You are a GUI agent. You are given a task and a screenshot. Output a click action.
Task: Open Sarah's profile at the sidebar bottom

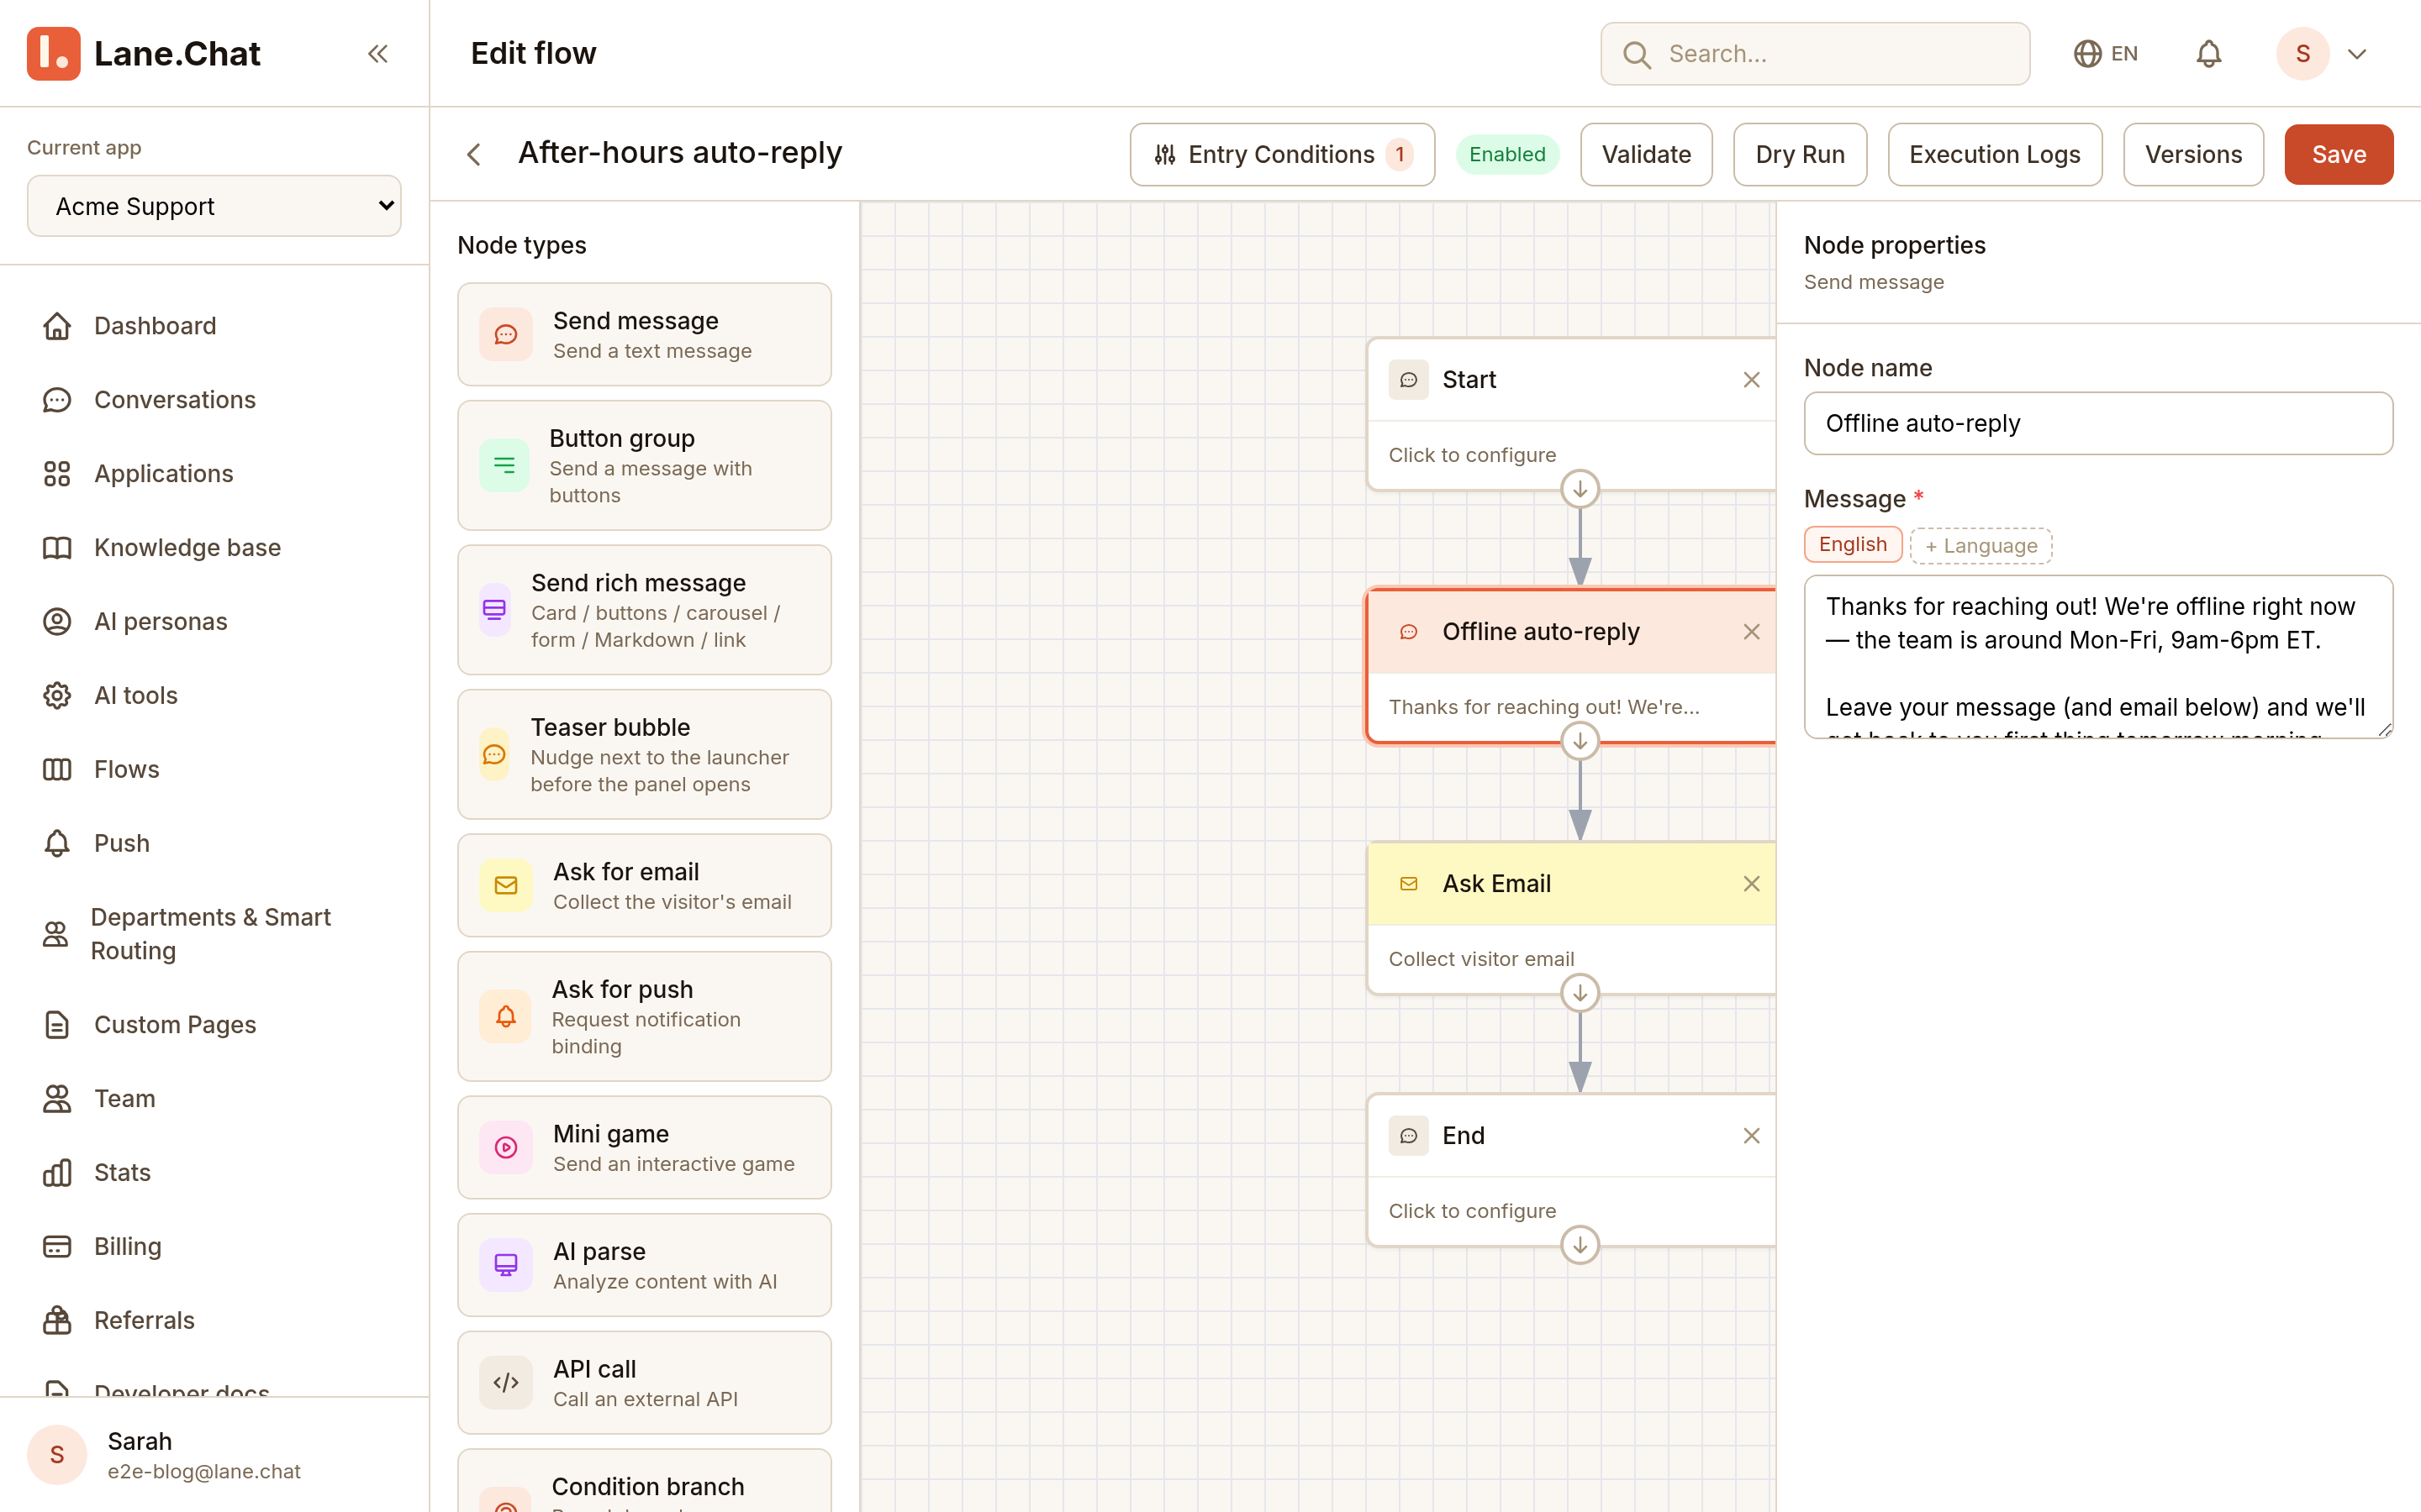[214, 1455]
